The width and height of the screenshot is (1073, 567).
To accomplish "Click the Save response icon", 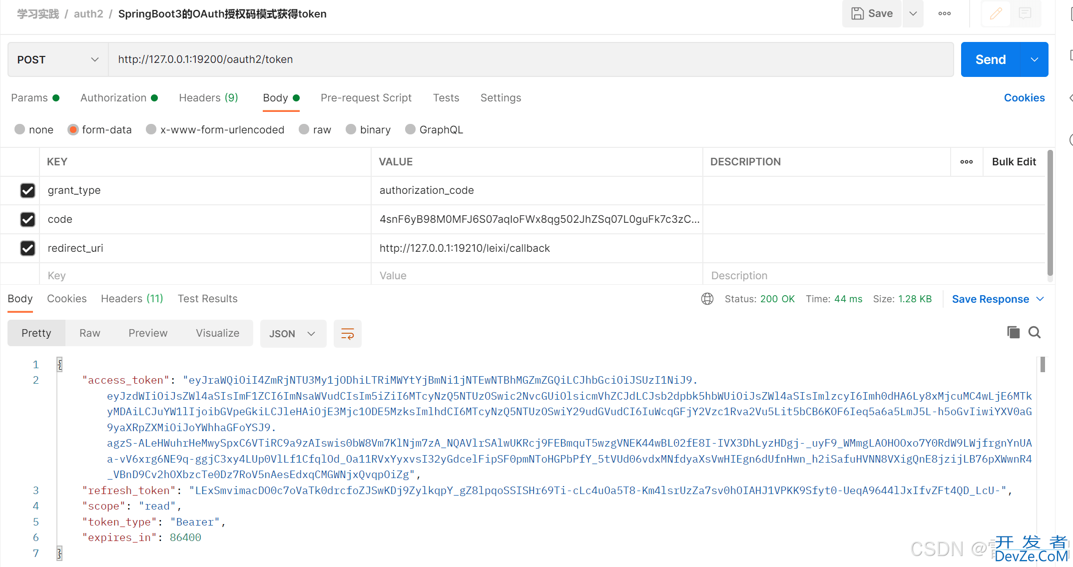I will point(989,298).
